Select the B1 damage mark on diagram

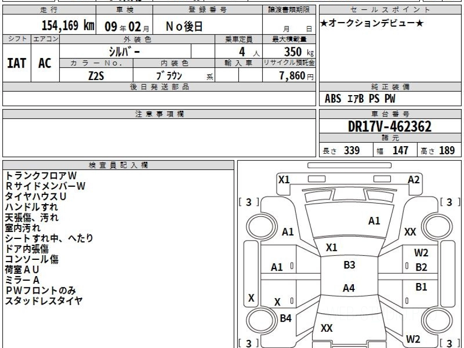tap(421, 287)
